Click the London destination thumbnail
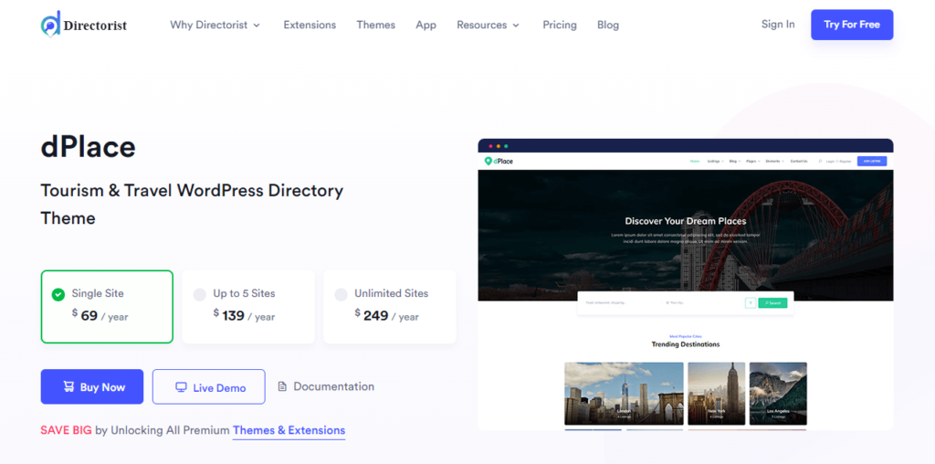Viewport: 935px width, 464px height. point(624,394)
